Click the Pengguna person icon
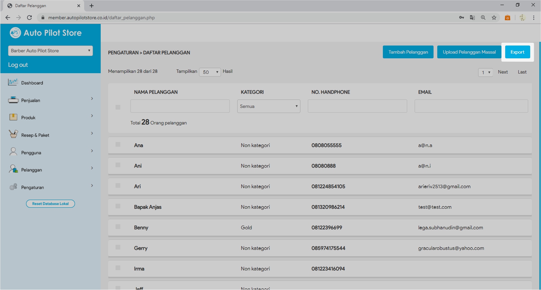Screen dimensions: 541x290 (13, 152)
